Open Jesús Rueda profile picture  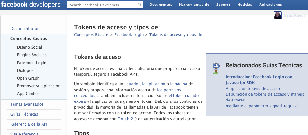pyautogui.click(x=277, y=15)
